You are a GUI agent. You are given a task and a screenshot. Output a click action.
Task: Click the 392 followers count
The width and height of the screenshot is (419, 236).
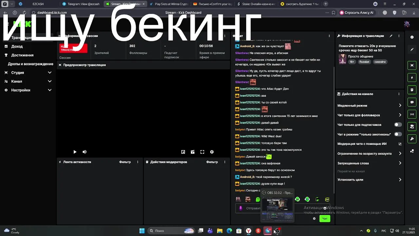point(132,46)
